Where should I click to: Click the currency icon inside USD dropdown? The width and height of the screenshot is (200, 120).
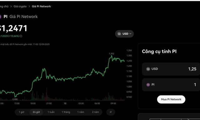coord(119,34)
